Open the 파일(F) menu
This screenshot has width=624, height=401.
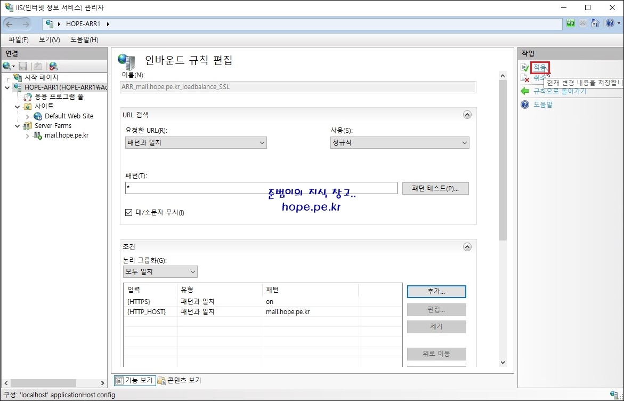[19, 39]
